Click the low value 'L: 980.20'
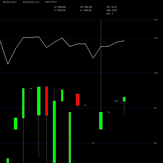Viewport: 163px width, 163px height. 86,10
